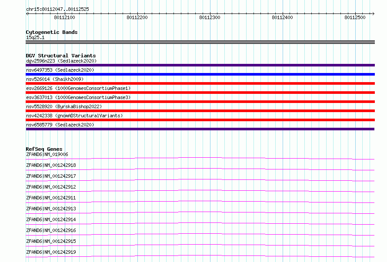The width and height of the screenshot is (387, 262).
Task: Click the 80112500 ruler coordinate
Action: [x=355, y=17]
